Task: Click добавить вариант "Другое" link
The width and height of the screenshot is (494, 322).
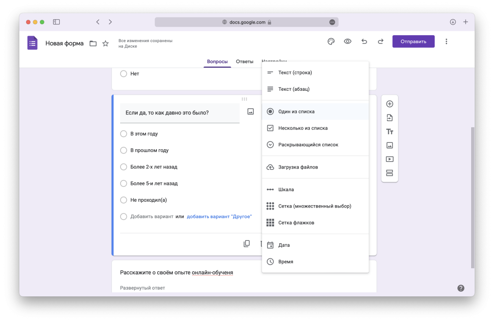Action: point(220,217)
